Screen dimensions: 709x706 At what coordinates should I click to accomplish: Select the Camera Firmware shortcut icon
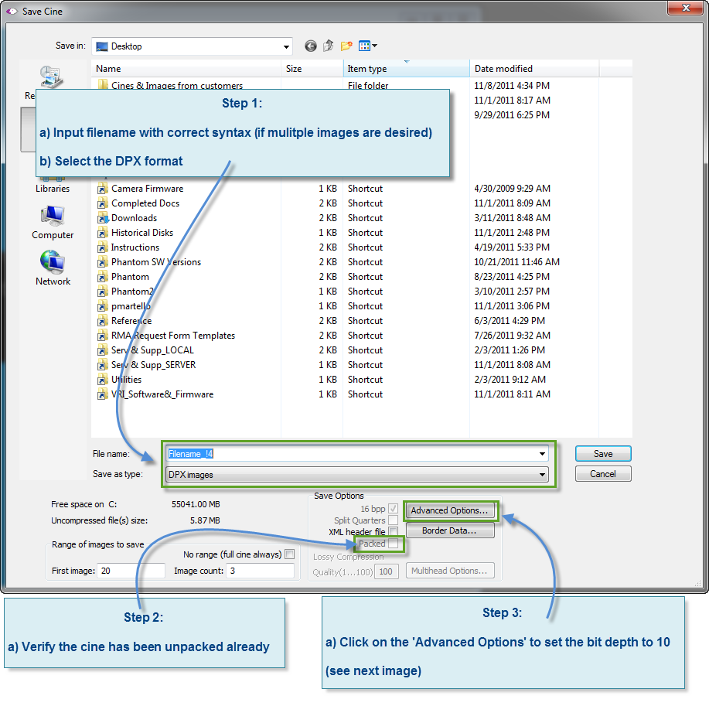click(x=102, y=188)
